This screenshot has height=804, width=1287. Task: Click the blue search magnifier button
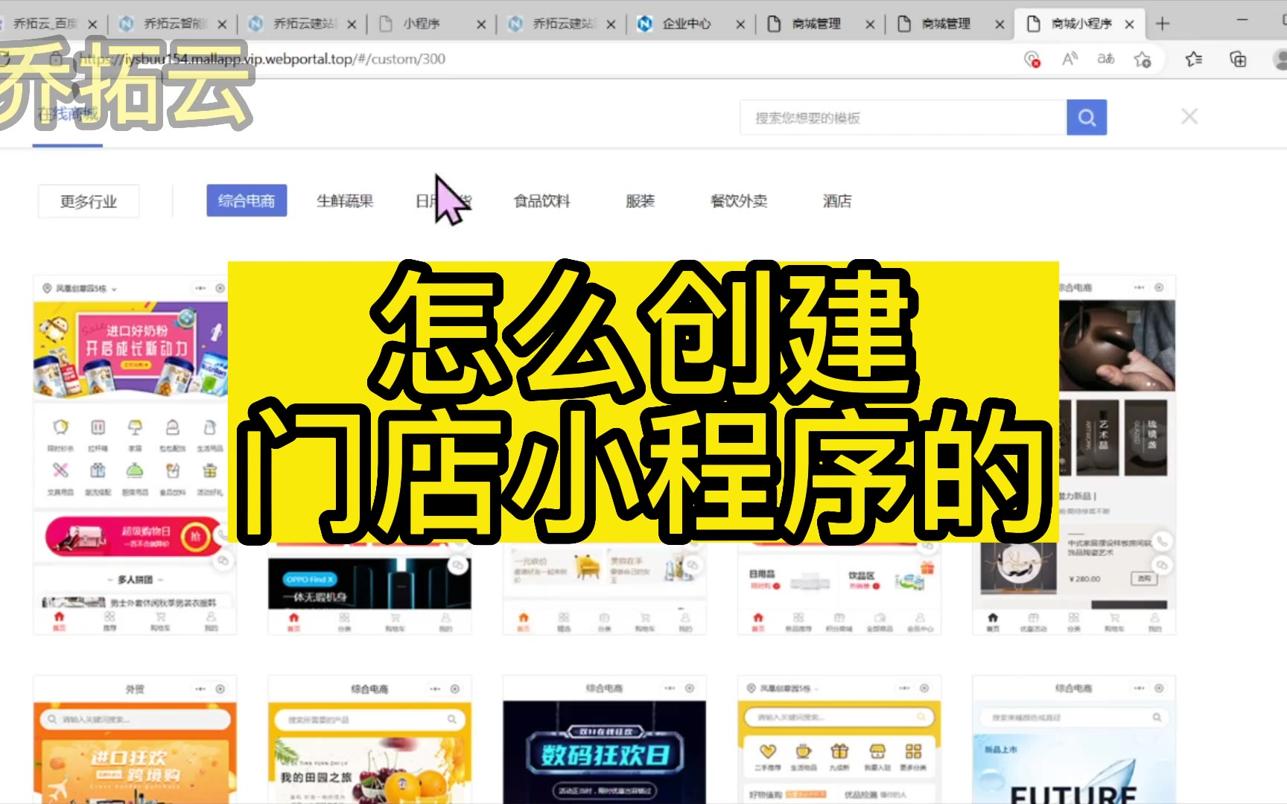tap(1087, 118)
